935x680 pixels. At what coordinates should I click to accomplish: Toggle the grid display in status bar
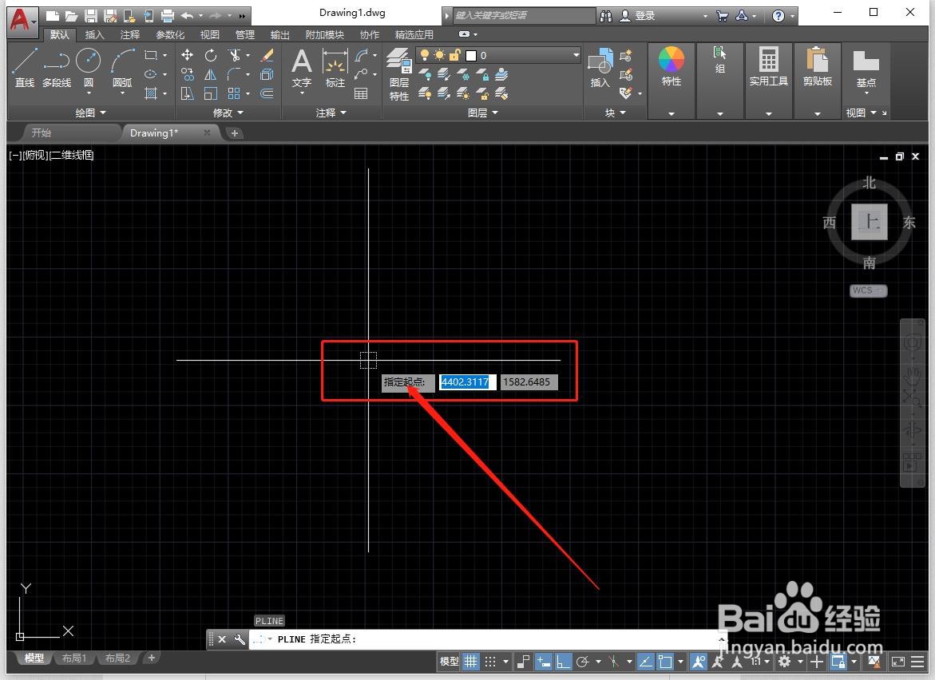point(471,661)
